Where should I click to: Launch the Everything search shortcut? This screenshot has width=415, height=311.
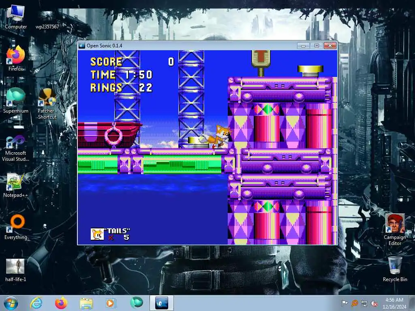(16, 227)
